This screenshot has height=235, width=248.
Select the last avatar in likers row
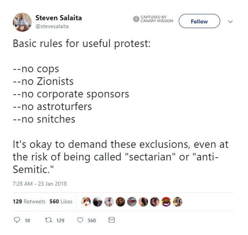(177, 201)
